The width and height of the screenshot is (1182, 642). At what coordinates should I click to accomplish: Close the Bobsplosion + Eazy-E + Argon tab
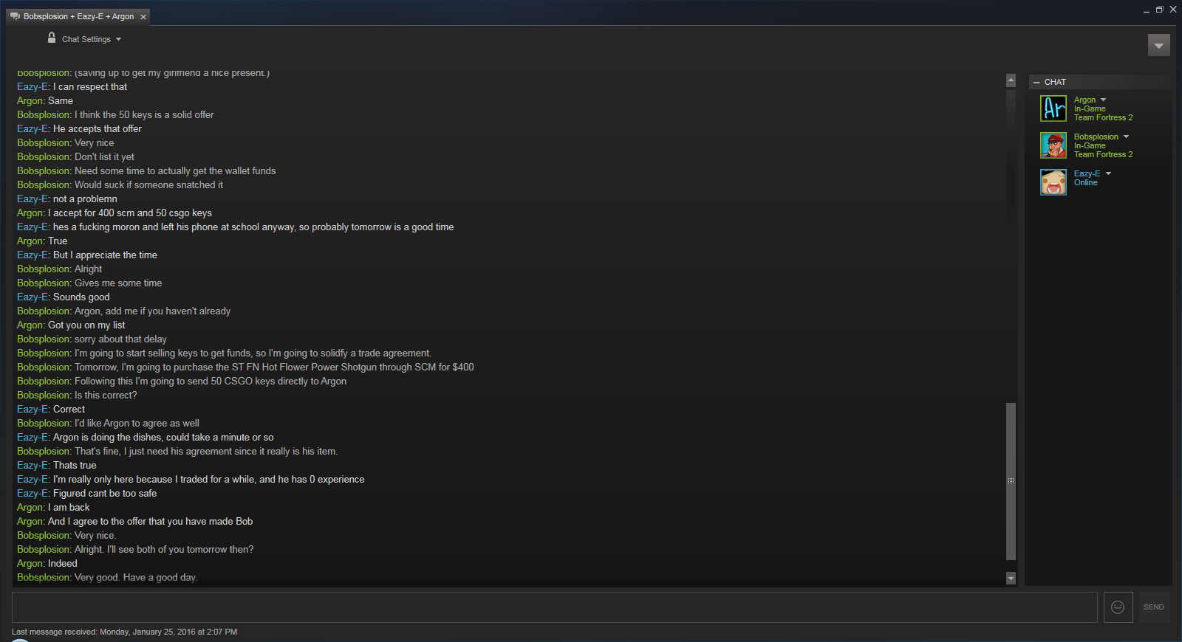(143, 17)
